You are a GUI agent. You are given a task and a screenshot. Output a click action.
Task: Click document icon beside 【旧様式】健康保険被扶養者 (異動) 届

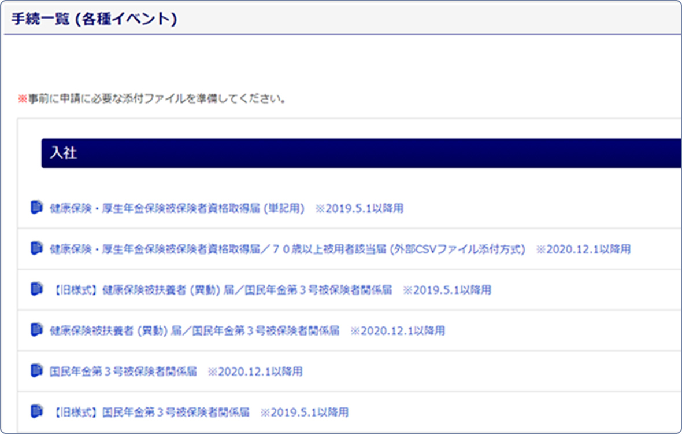[x=36, y=289]
